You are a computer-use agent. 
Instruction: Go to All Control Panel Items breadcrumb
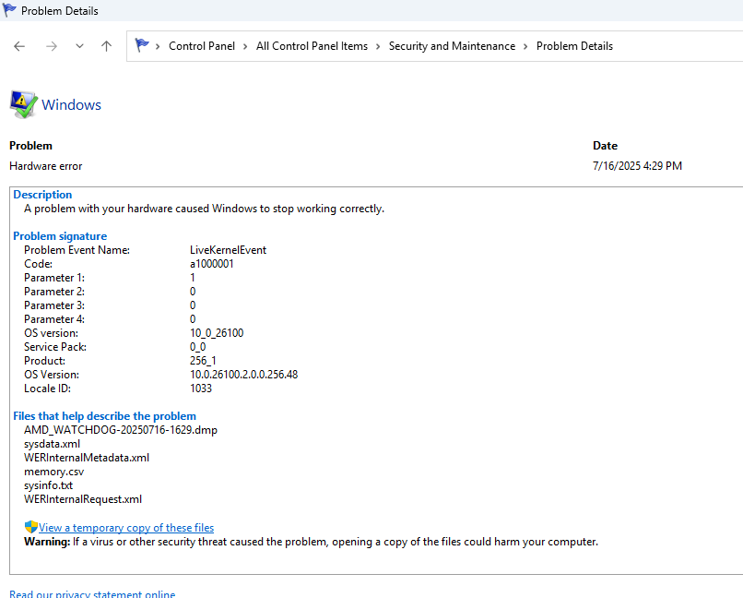click(x=312, y=46)
